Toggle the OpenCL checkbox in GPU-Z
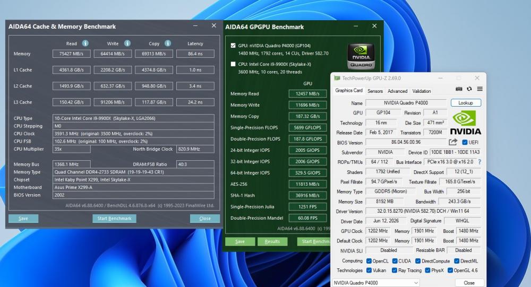This screenshot has width=531, height=287. coord(369,261)
